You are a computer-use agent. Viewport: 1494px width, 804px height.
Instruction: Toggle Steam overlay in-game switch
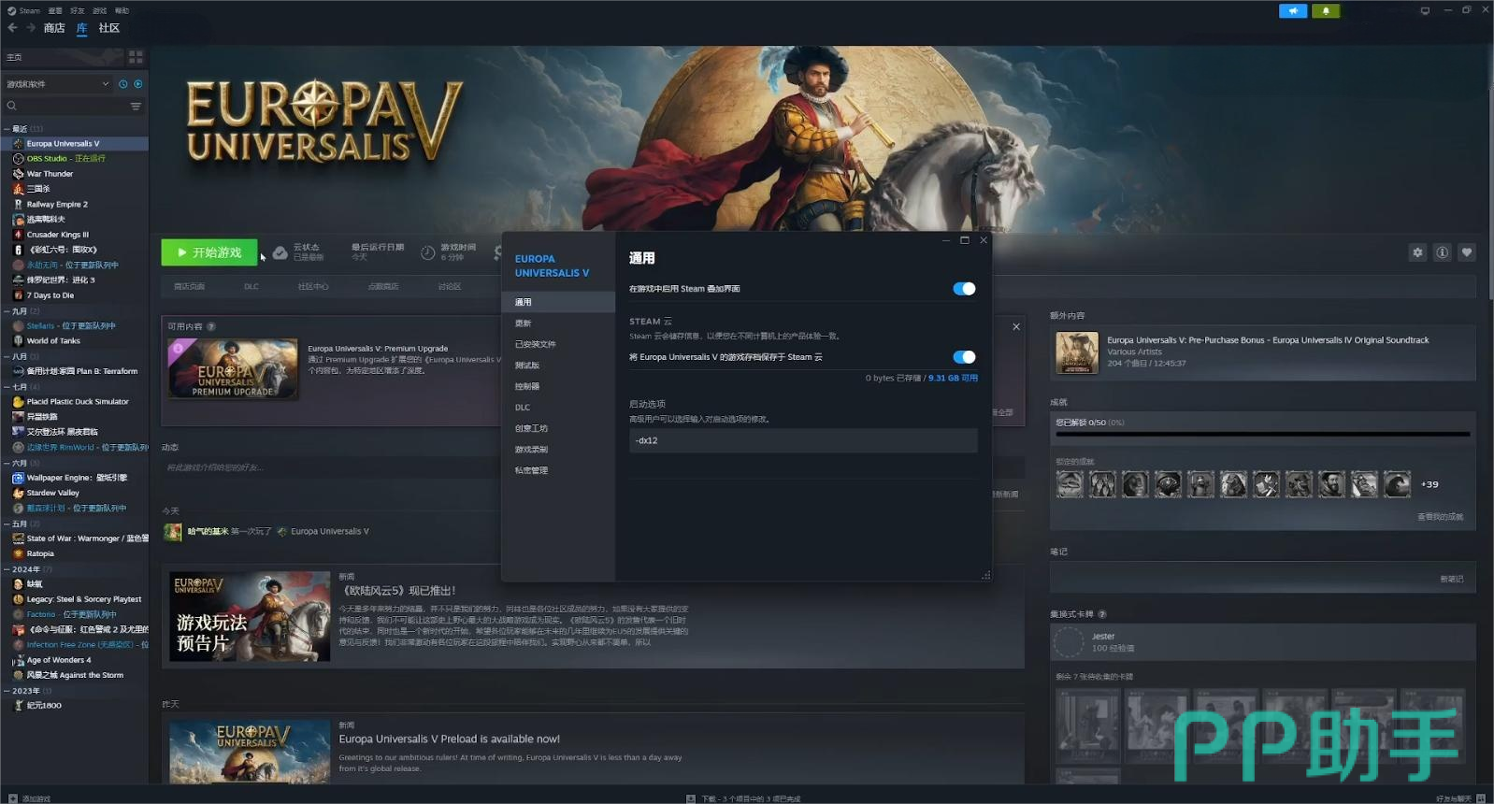[963, 289]
